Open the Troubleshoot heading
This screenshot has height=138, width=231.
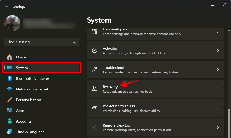click(113, 68)
